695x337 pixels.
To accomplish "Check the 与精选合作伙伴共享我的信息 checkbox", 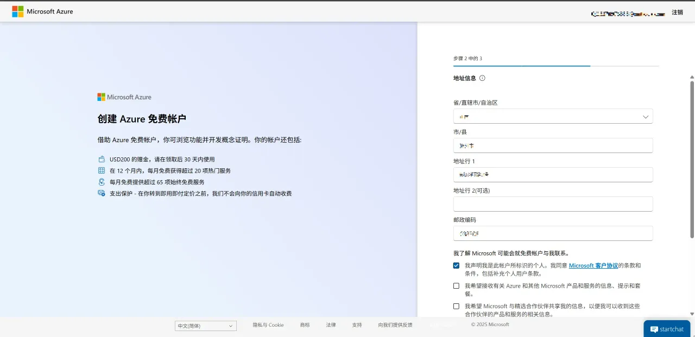I will [x=457, y=306].
